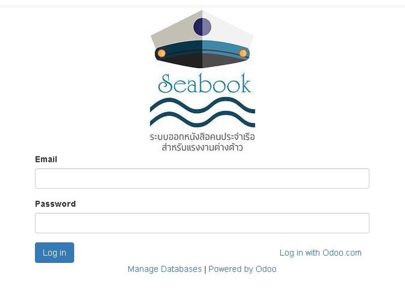This screenshot has height=290, width=405.
Task: Open the Manage Databases link
Action: (165, 269)
